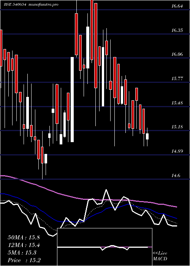The image size is (190, 266).
Task: Click the <<Live MACD label
Action: click(160, 256)
